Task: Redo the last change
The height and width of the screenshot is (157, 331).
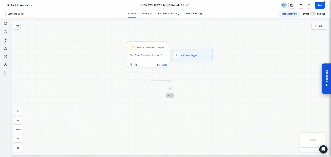Action: pyautogui.click(x=309, y=5)
